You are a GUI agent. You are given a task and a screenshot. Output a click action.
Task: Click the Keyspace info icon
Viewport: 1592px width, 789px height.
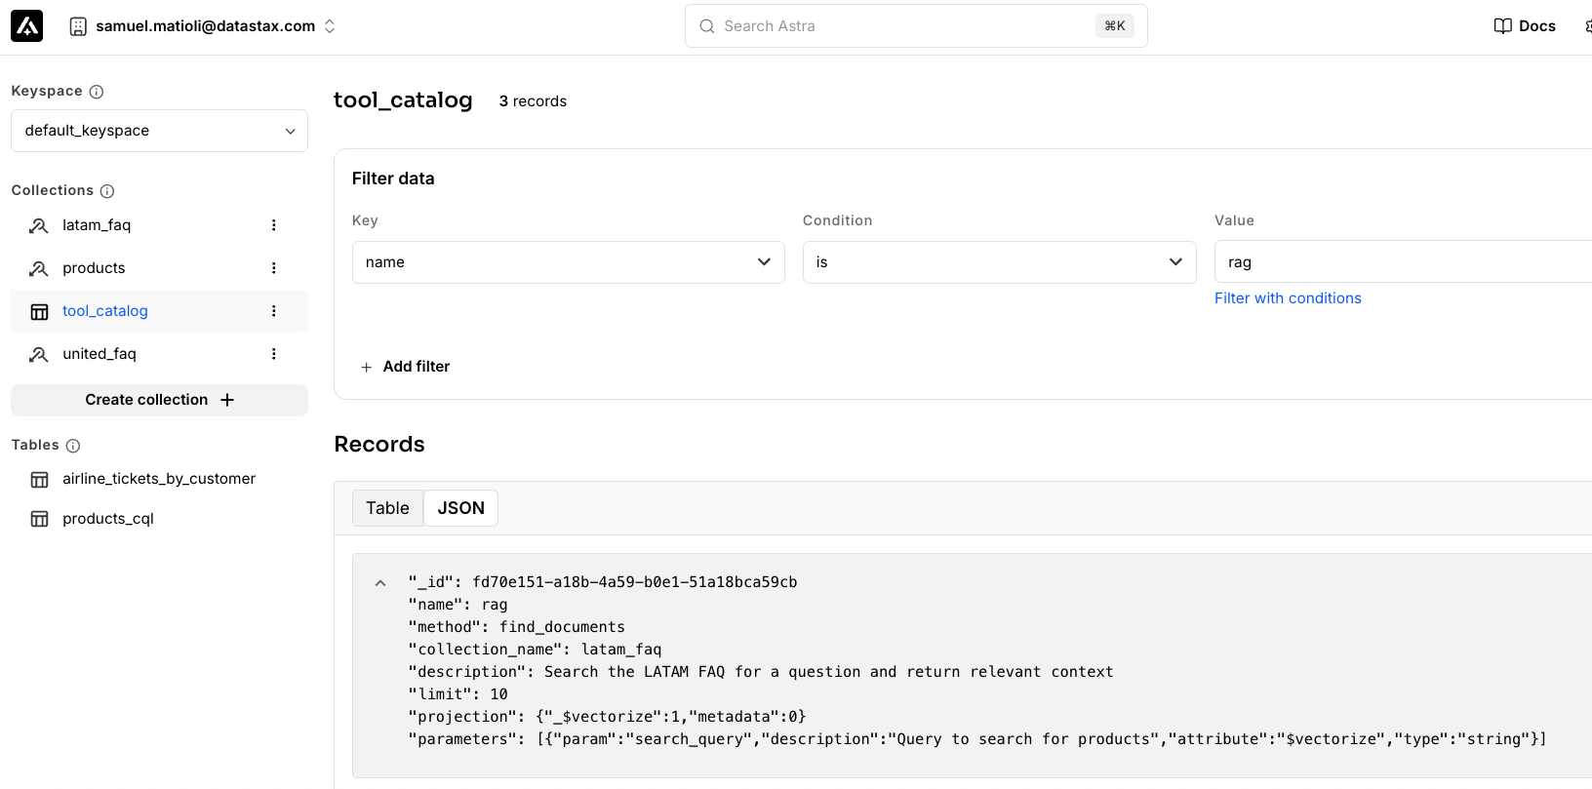coord(97,92)
